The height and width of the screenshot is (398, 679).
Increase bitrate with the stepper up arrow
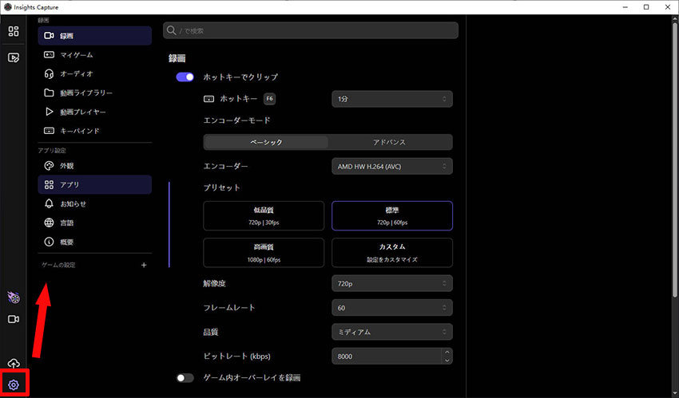pos(447,352)
